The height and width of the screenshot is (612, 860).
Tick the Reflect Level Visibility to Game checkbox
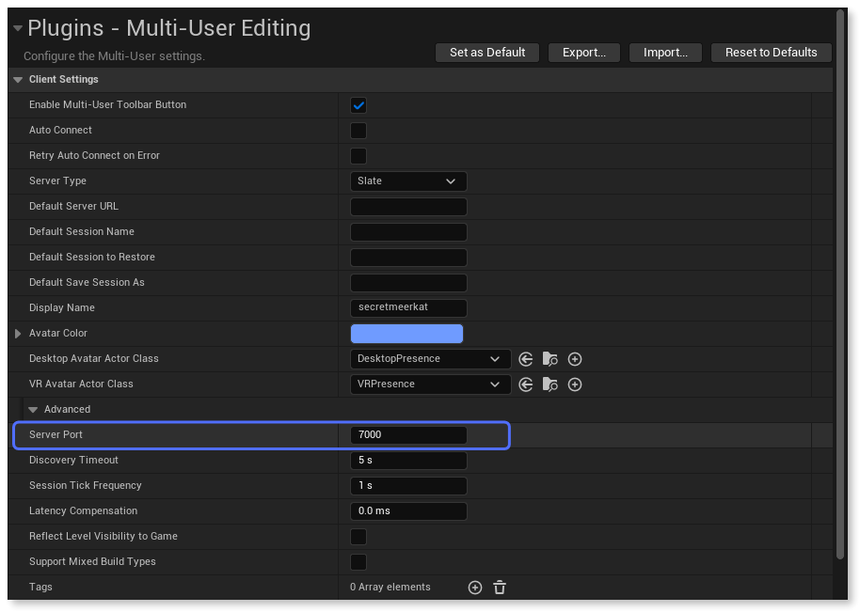click(358, 537)
